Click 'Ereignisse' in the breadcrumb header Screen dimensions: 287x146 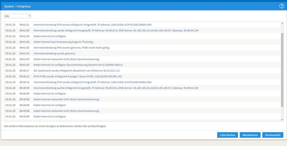click(24, 6)
